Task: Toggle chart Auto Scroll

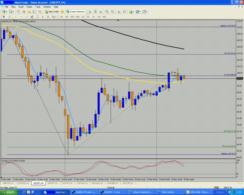Action: point(119,12)
